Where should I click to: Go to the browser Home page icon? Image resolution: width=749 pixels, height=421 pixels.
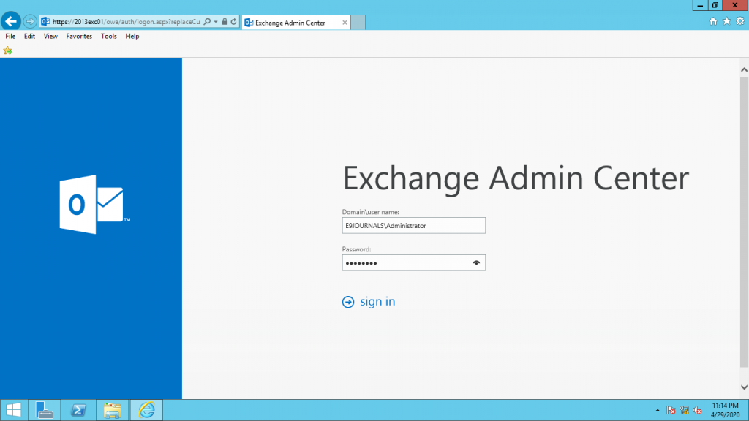click(x=713, y=21)
